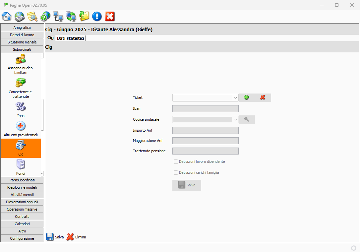Click the home icon in the toolbar
The height and width of the screenshot is (252, 360).
(7, 16)
